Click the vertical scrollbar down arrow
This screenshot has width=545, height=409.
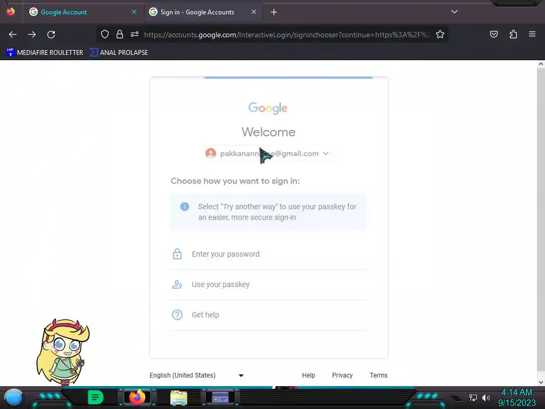coord(541,382)
